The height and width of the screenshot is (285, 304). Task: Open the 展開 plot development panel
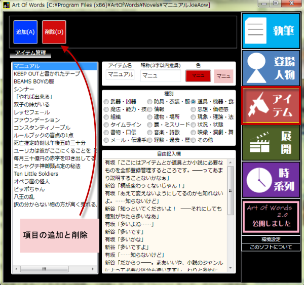click(271, 143)
